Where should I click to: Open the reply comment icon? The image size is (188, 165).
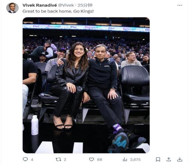(25, 159)
